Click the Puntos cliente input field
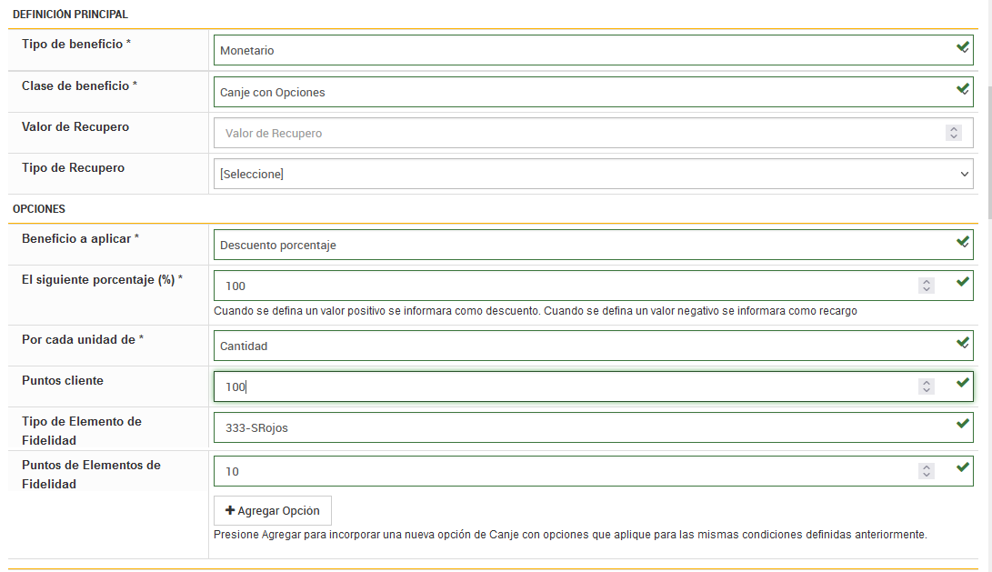 click(593, 386)
